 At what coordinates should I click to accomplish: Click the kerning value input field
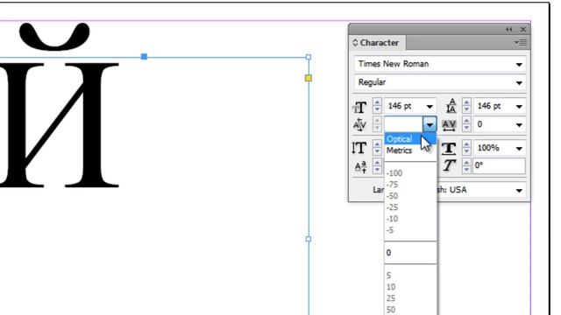pyautogui.click(x=403, y=124)
